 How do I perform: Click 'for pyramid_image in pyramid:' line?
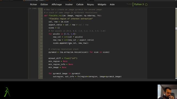point(64,73)
